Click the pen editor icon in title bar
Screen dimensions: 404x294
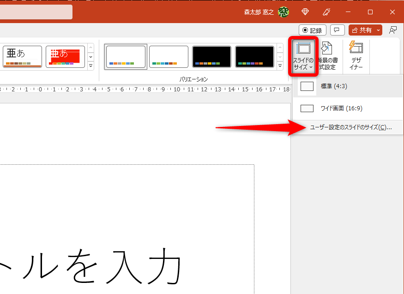point(326,12)
